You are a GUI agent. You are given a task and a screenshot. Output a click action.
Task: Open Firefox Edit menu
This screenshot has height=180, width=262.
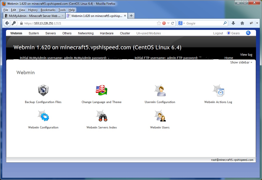(x=13, y=10)
